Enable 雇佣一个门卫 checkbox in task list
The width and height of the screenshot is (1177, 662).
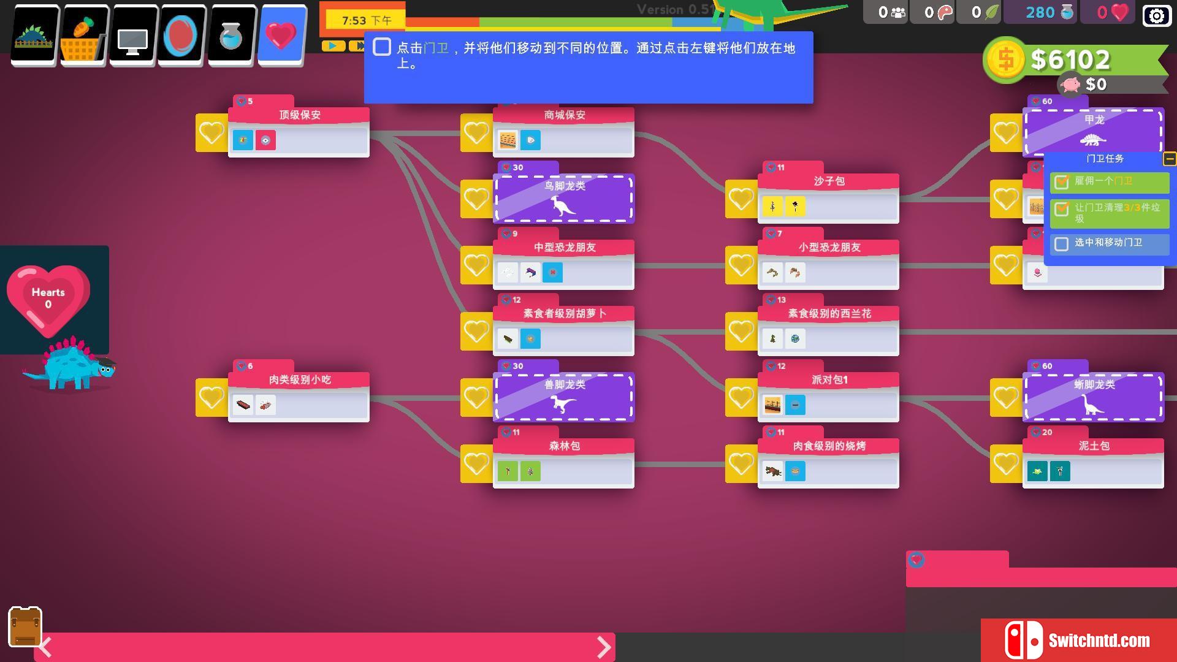click(1061, 180)
